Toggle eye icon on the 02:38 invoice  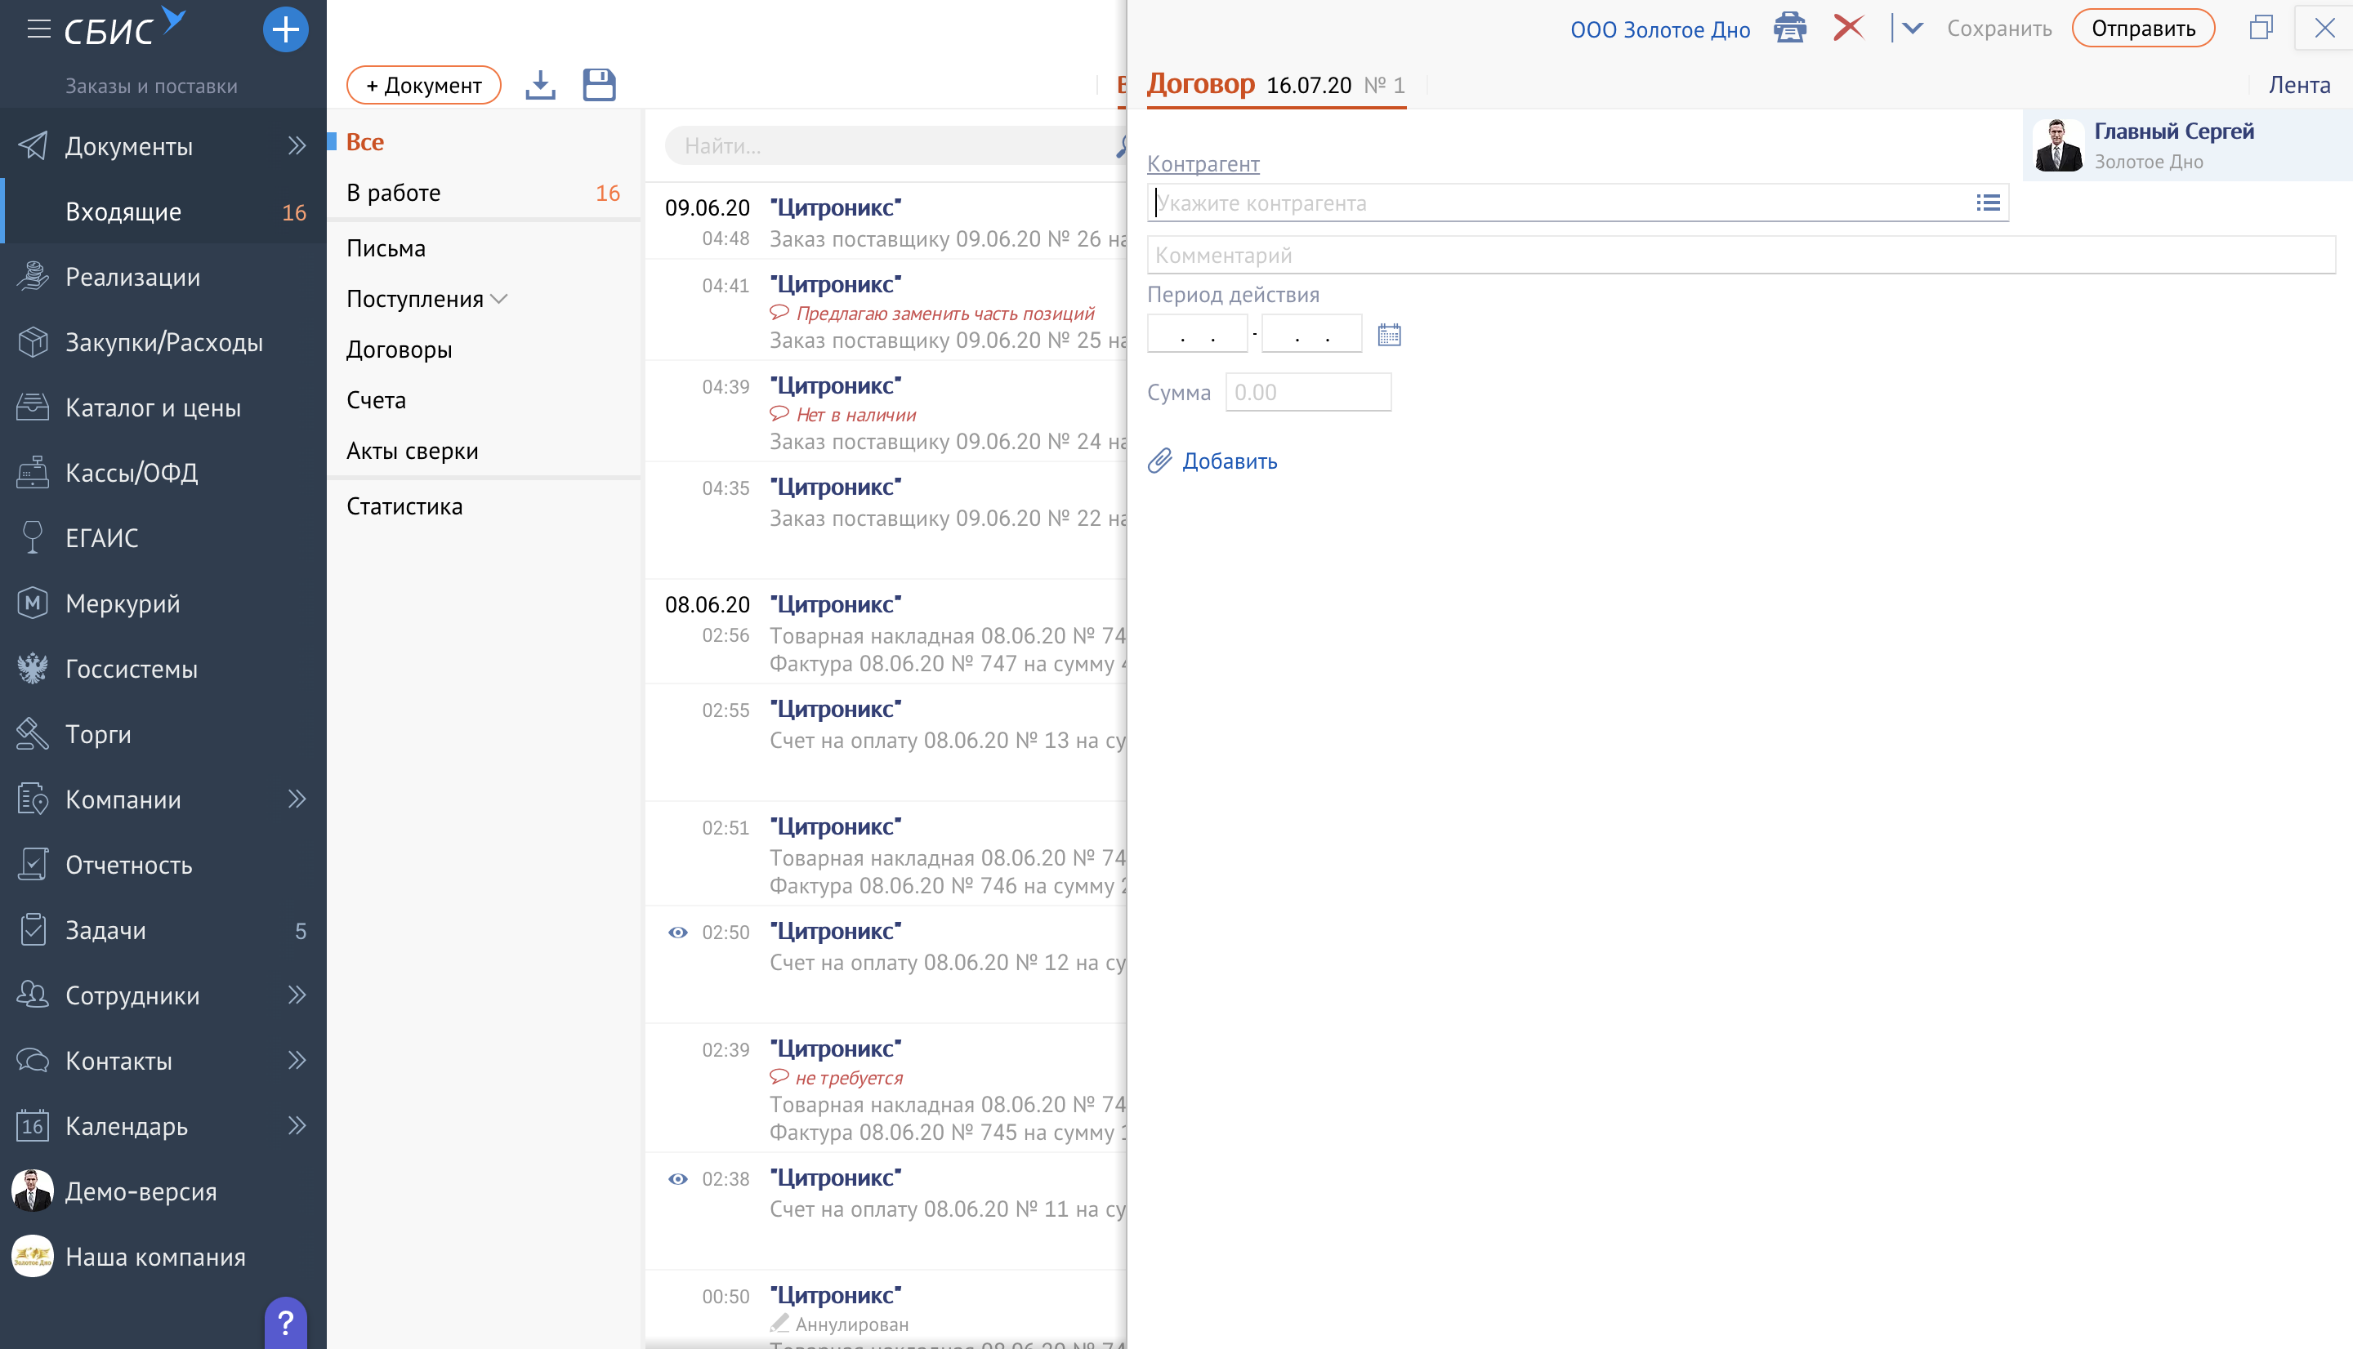(x=678, y=1178)
